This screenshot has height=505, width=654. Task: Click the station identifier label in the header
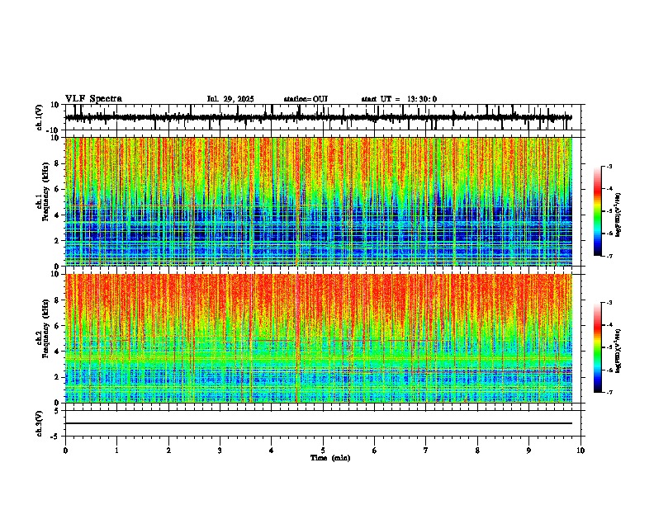(x=306, y=99)
